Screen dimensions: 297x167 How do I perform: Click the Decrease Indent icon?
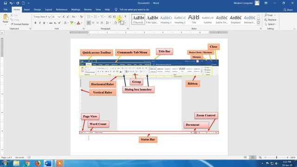click(x=110, y=17)
